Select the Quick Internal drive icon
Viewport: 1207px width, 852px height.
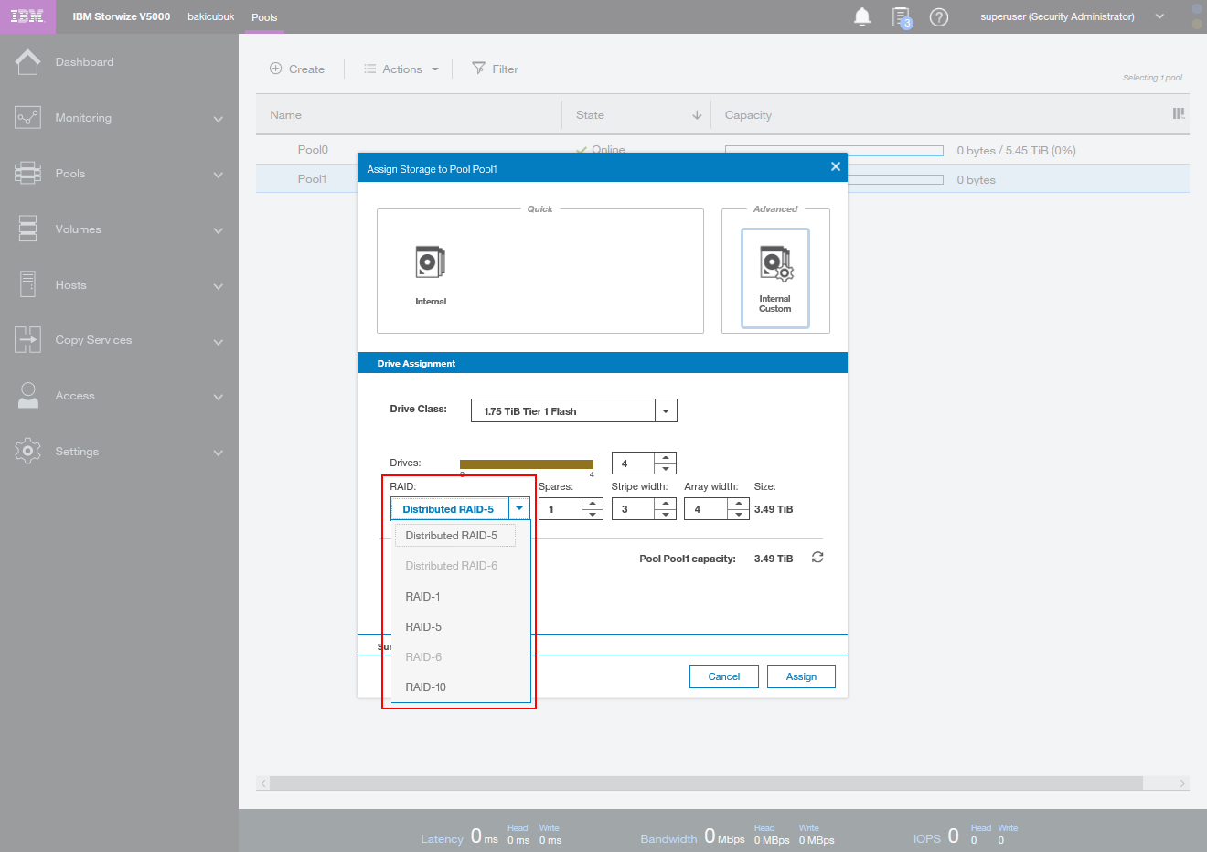pyautogui.click(x=431, y=262)
